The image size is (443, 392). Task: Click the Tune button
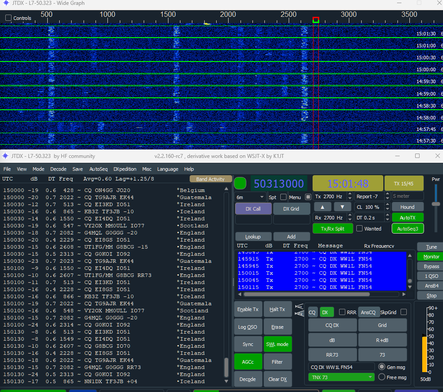[432, 247]
